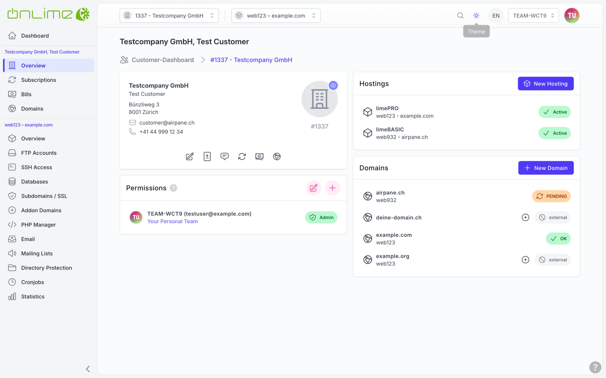Image resolution: width=606 pixels, height=378 pixels.
Task: Click the PENDING badge for airpane.ch
Action: (x=551, y=196)
